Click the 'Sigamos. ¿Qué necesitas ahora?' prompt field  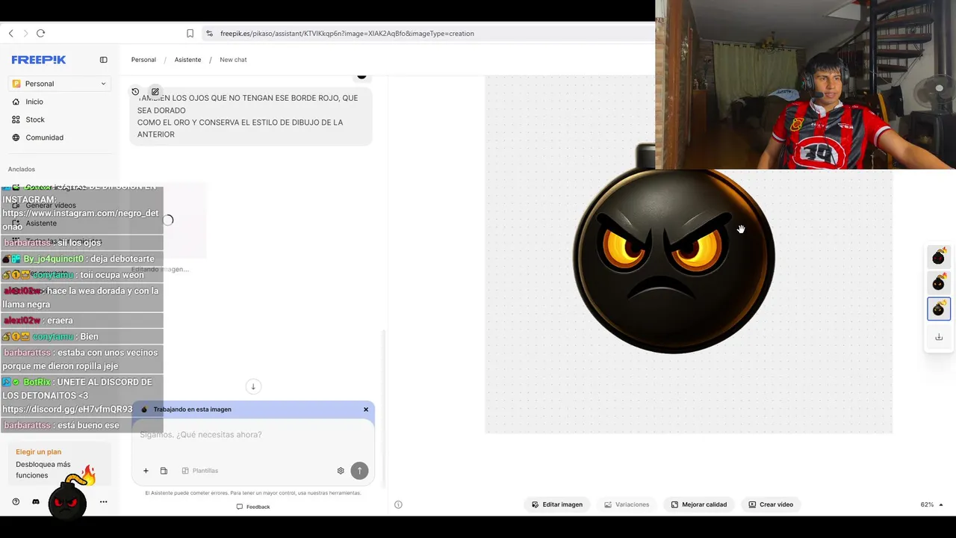(252, 435)
